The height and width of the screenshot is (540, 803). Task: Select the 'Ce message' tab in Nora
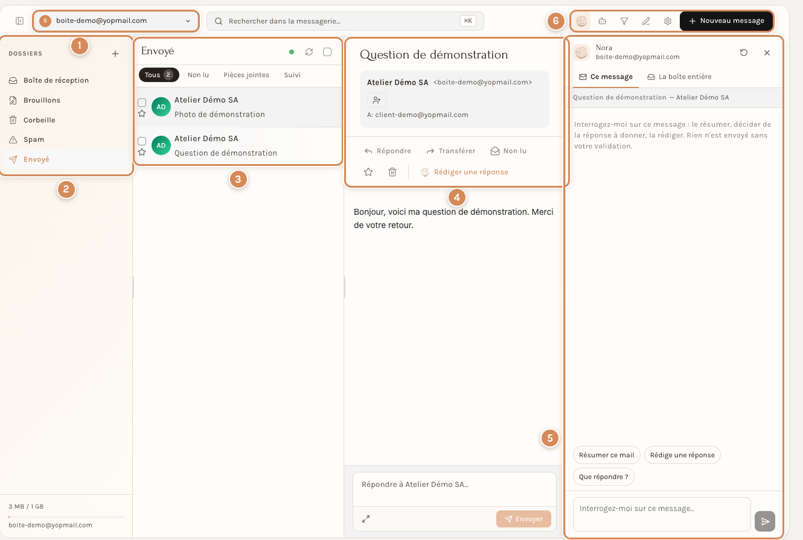(x=606, y=77)
